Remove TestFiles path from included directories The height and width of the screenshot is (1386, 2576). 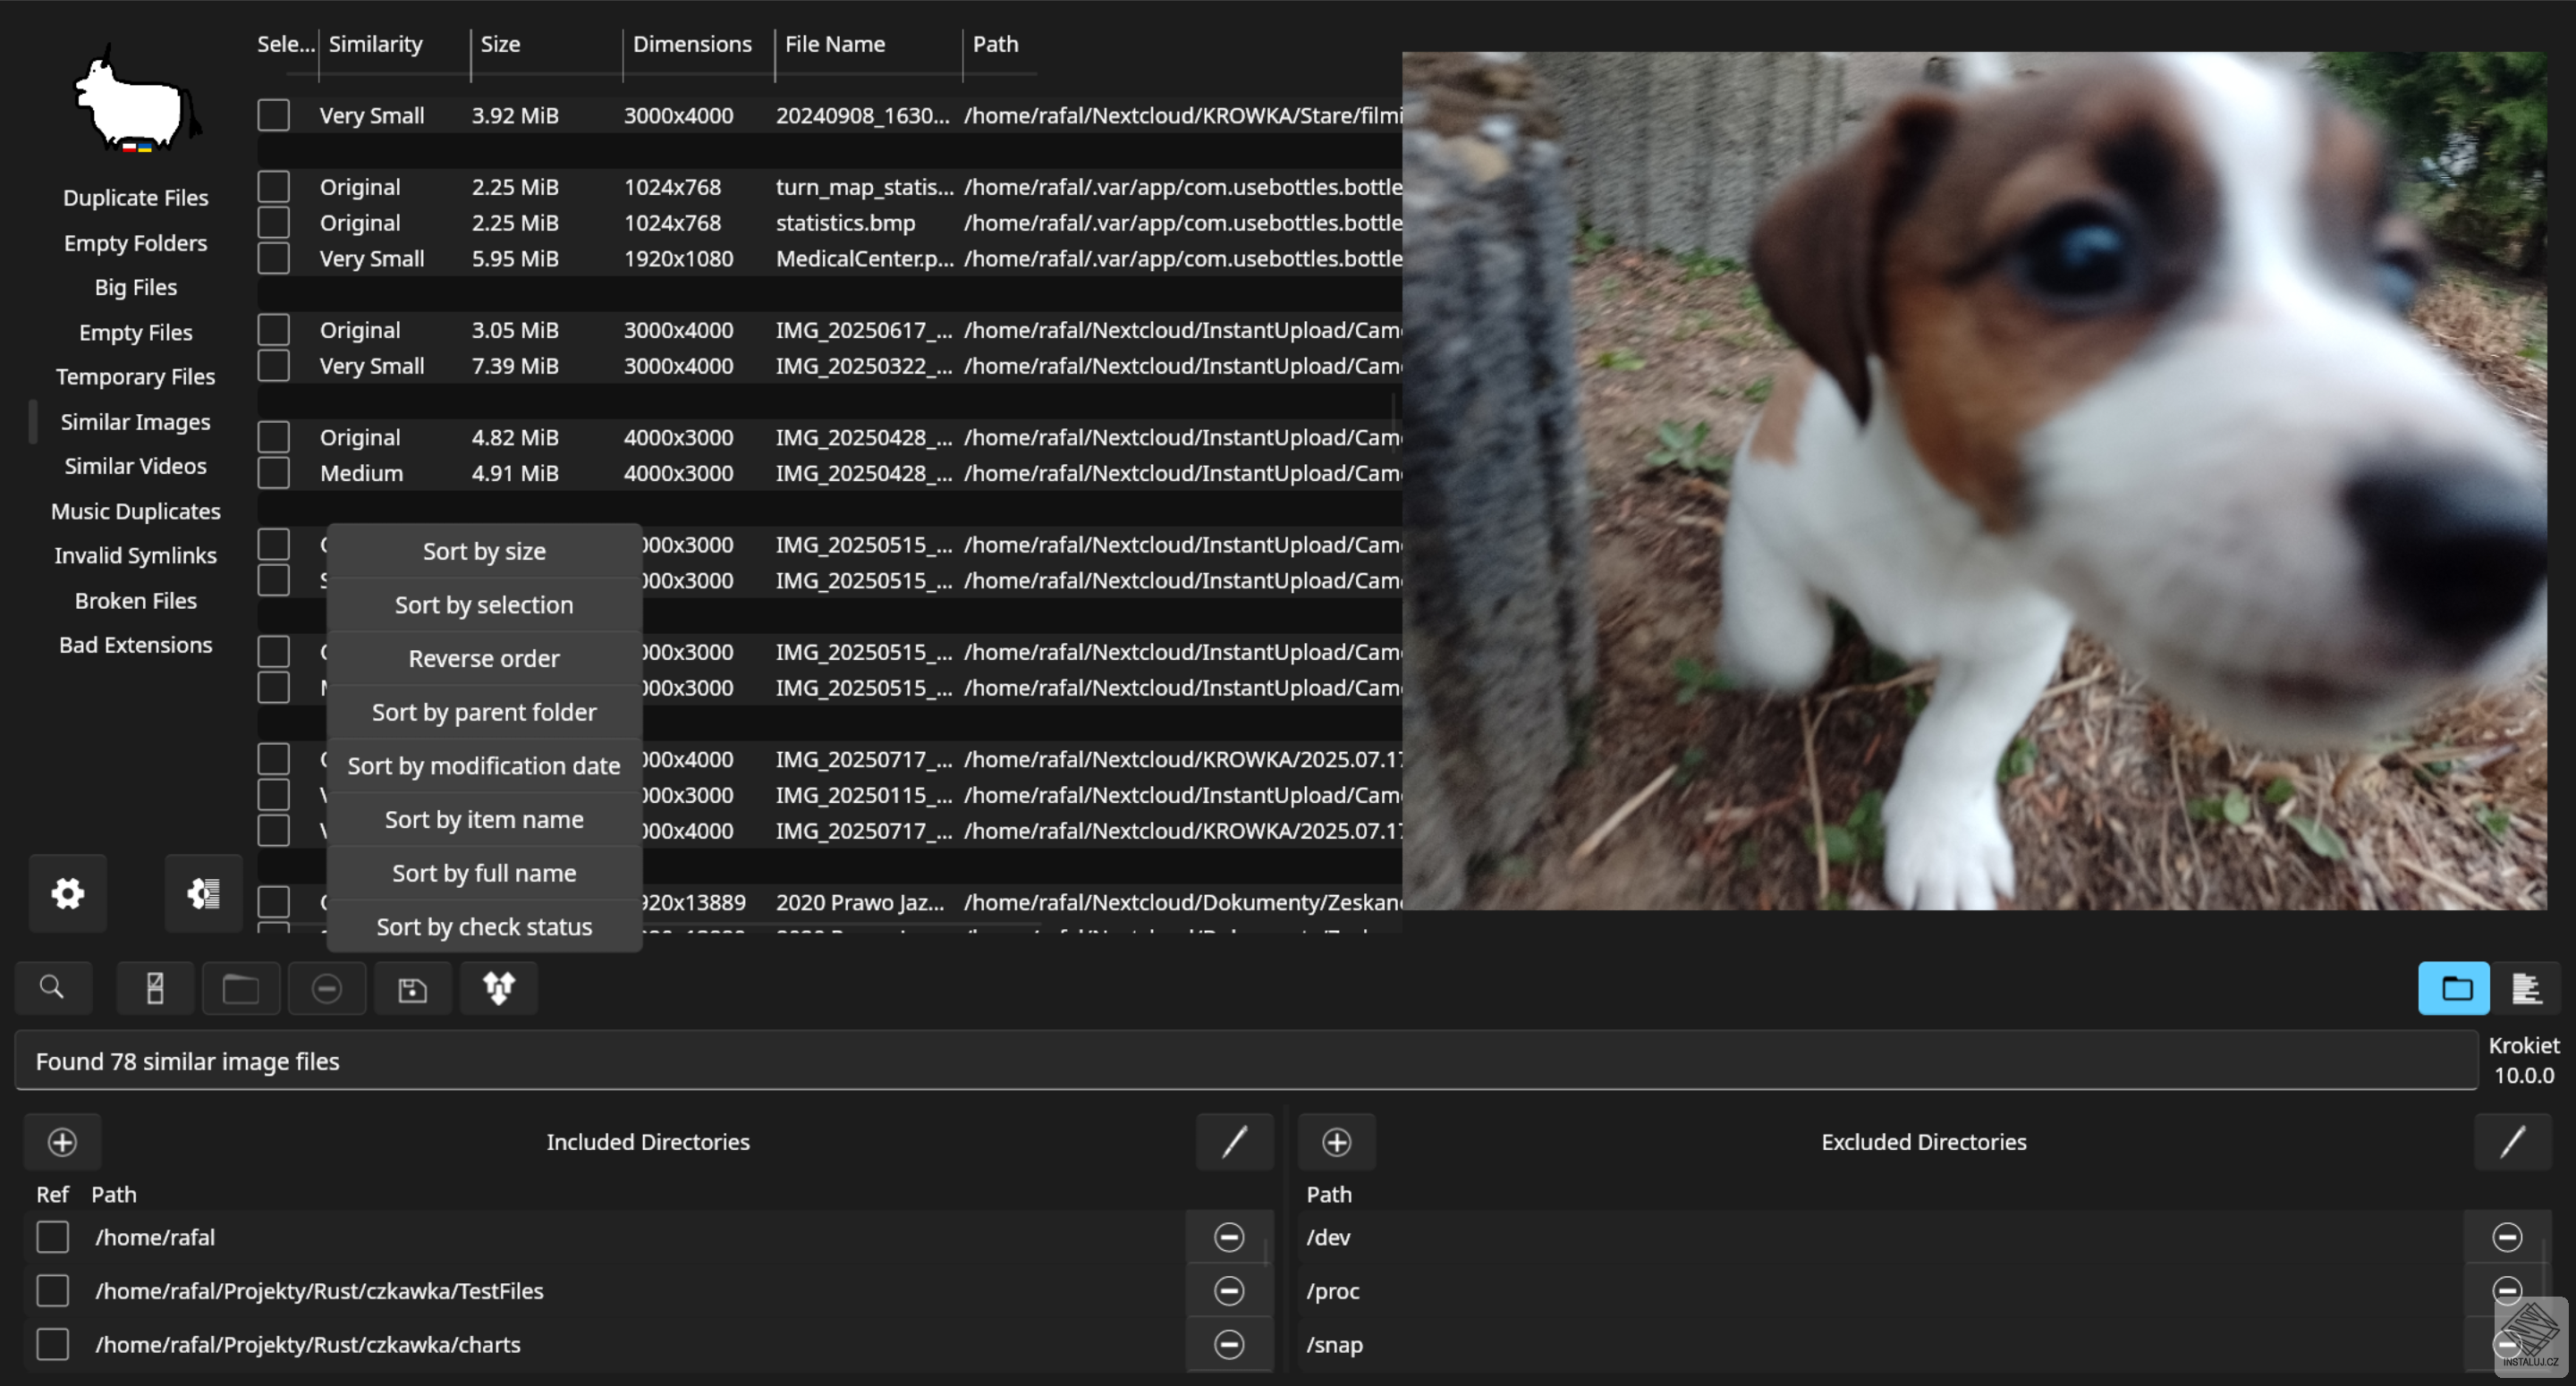point(1229,1291)
